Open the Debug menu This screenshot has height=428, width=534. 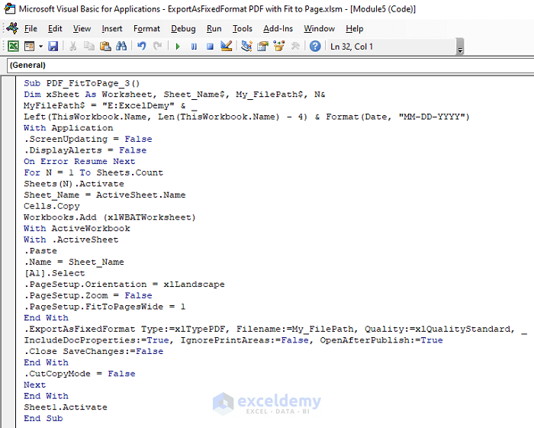pos(183,28)
